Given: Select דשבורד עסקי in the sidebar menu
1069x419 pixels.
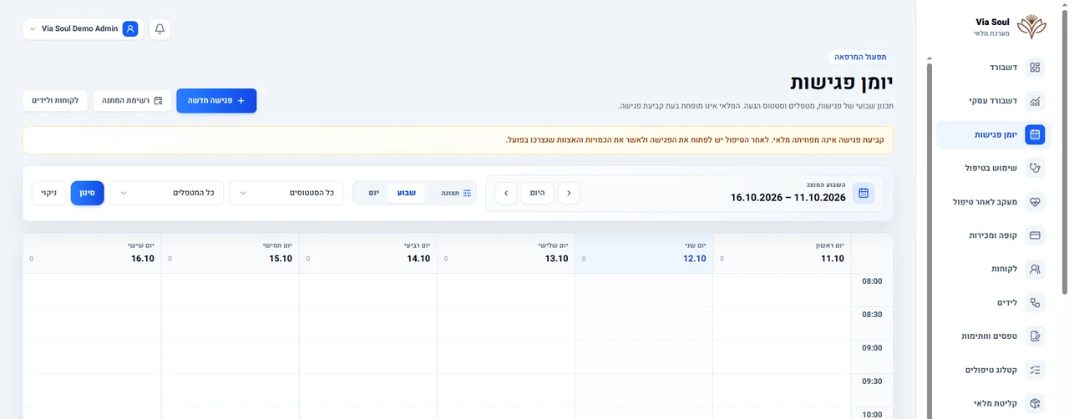Looking at the screenshot, I should click(x=991, y=101).
